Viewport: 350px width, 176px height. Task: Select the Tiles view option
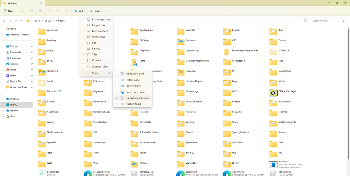click(97, 54)
